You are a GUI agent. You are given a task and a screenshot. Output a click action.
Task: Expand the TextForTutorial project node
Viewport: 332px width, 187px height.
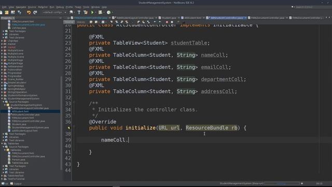point(2,179)
